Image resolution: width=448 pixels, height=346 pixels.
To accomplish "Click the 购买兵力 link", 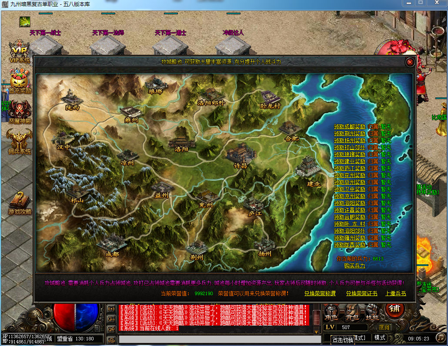I will pos(354,266).
